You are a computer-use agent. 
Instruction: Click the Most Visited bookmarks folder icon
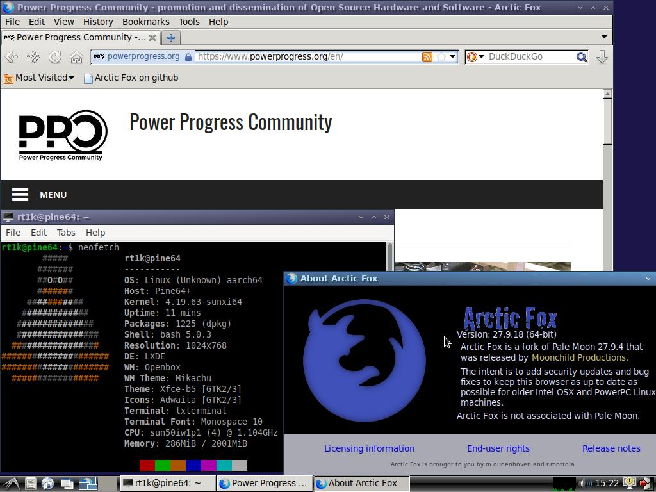(x=8, y=78)
